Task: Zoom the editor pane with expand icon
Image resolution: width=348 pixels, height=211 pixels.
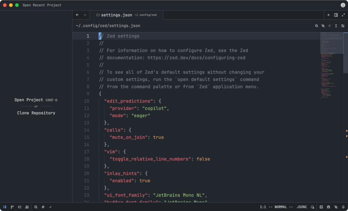Action: tap(343, 15)
